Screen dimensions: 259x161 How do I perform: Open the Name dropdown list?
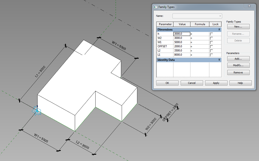coord(220,16)
